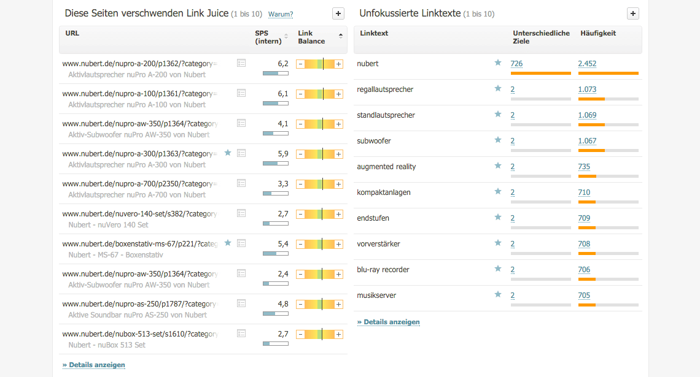Click the Häufigkeit column header
The image size is (700, 377).
598,34
